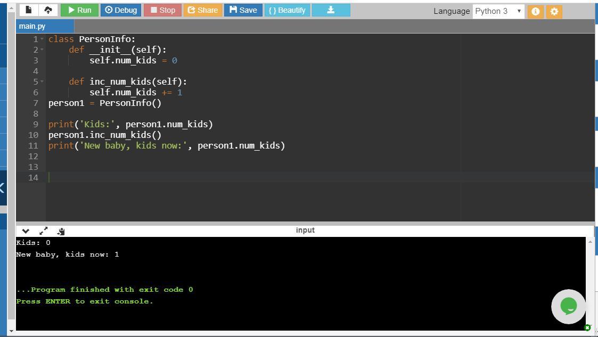
Task: Run the Python program
Action: coord(79,10)
